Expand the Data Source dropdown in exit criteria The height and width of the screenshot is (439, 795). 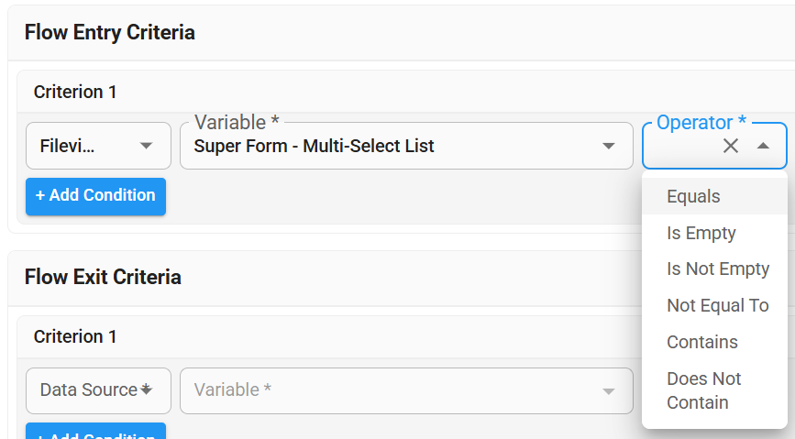coord(98,390)
